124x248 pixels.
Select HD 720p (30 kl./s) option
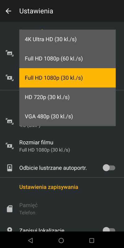[x=67, y=97]
